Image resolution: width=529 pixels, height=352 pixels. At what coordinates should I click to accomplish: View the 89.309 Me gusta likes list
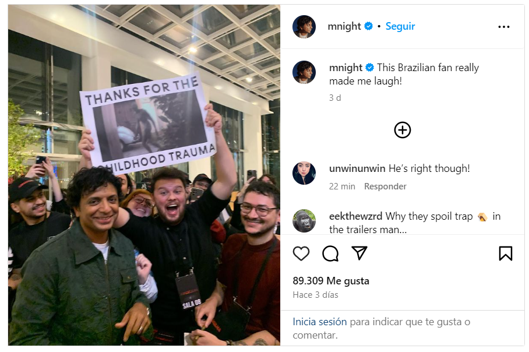coord(331,281)
